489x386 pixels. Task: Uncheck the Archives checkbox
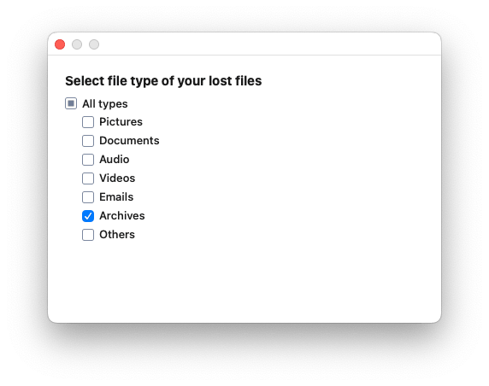tap(88, 216)
